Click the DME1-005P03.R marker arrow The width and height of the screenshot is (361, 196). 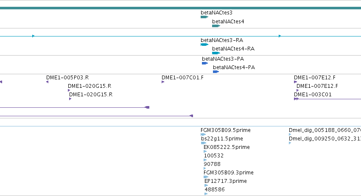coord(47,82)
